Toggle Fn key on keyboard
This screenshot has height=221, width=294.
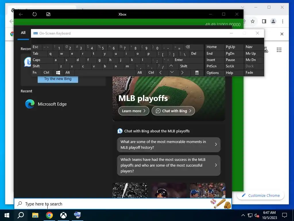36,73
